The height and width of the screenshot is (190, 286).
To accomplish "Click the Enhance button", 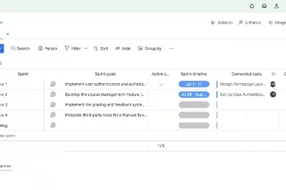I will point(250,22).
